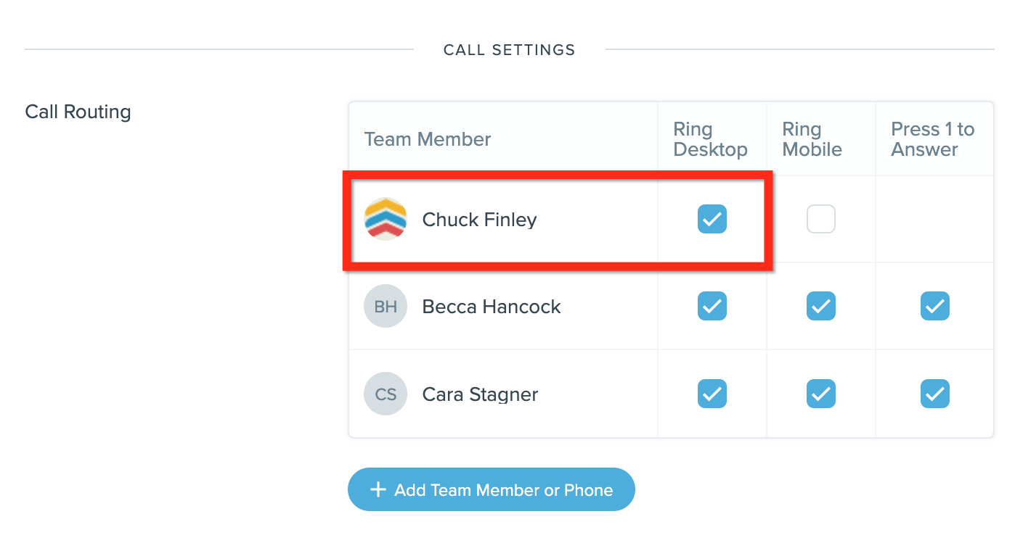This screenshot has width=1015, height=535.
Task: Disable Ring Mobile for Becca Hancock
Action: pyautogui.click(x=821, y=307)
